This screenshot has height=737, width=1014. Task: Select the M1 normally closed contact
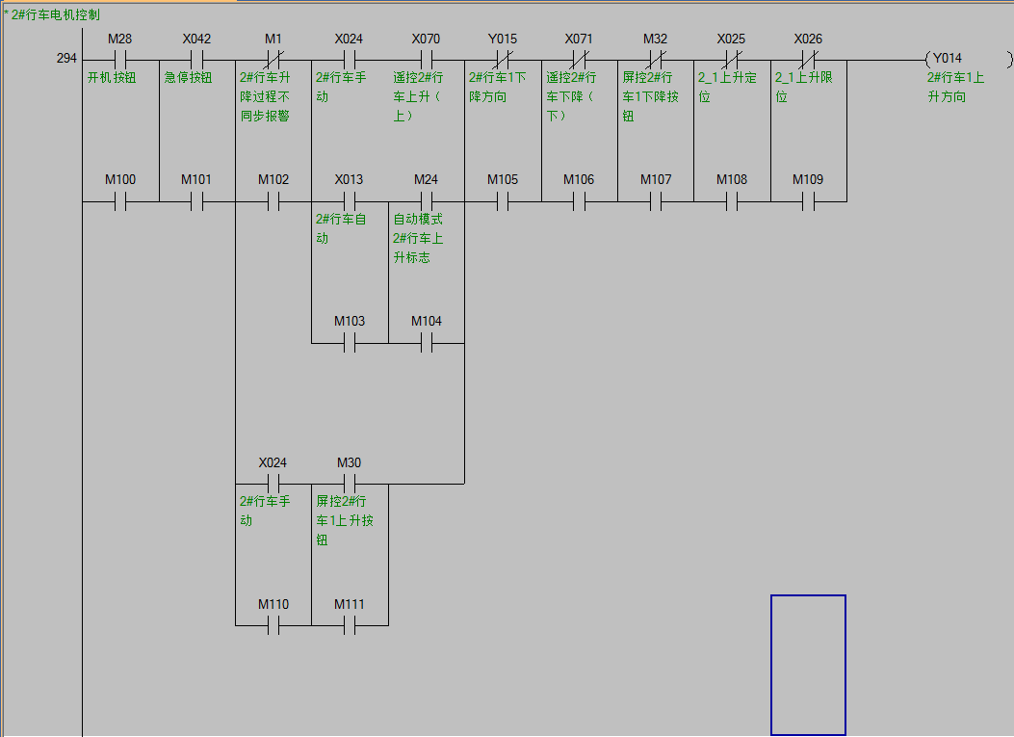click(x=273, y=60)
